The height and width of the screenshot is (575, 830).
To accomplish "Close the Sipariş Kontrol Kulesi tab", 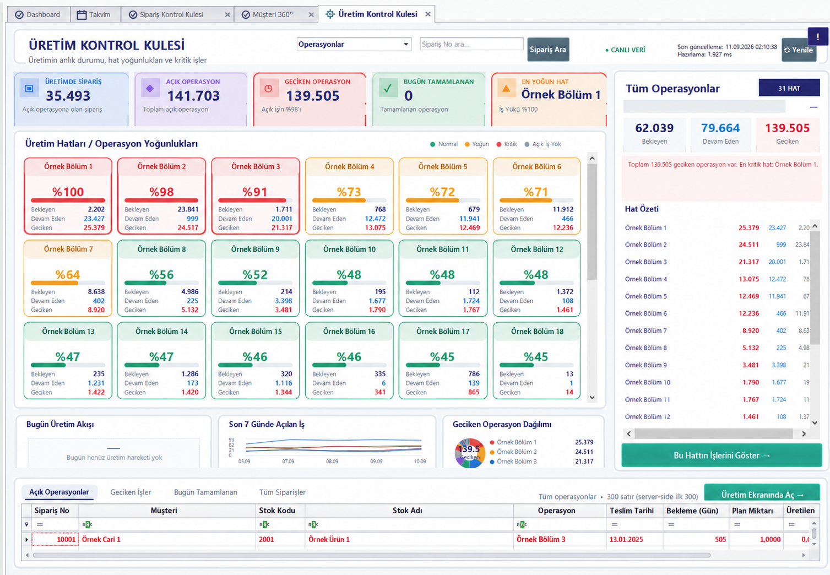I will tap(227, 15).
